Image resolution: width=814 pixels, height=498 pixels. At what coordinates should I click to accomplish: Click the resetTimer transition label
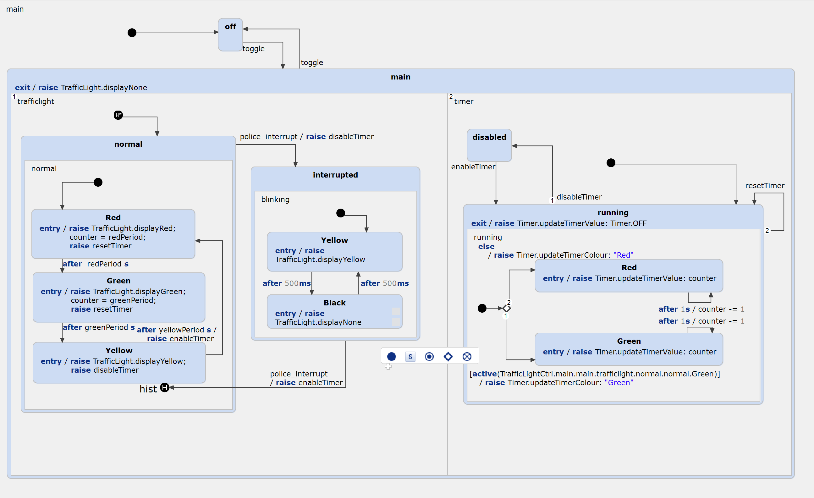tap(764, 186)
